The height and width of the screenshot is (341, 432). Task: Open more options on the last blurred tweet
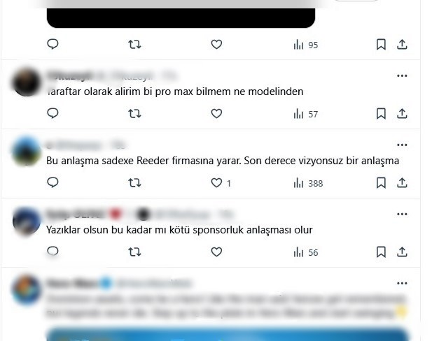point(402,284)
